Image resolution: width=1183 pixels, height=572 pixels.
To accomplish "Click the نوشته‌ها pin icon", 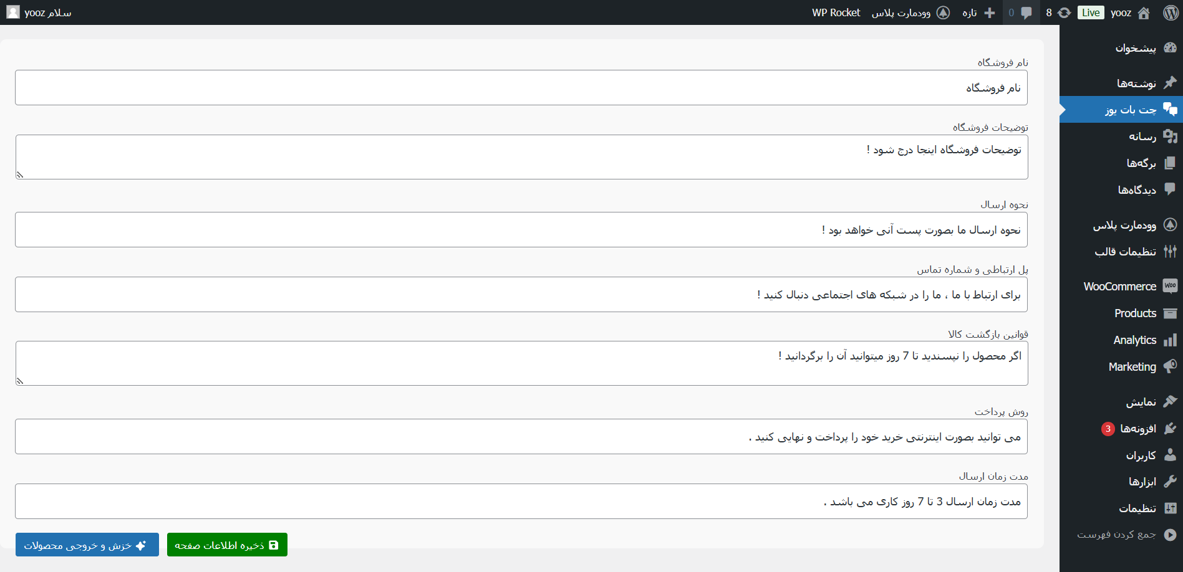I will point(1171,83).
